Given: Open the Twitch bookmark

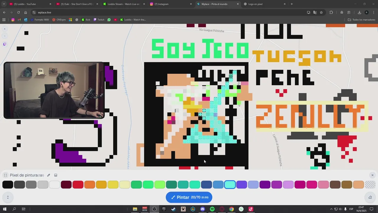Looking at the screenshot, I should pyautogui.click(x=99, y=20).
